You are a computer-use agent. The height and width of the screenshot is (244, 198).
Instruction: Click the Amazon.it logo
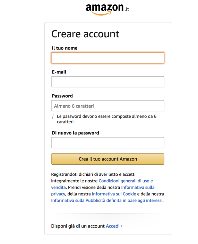107,9
